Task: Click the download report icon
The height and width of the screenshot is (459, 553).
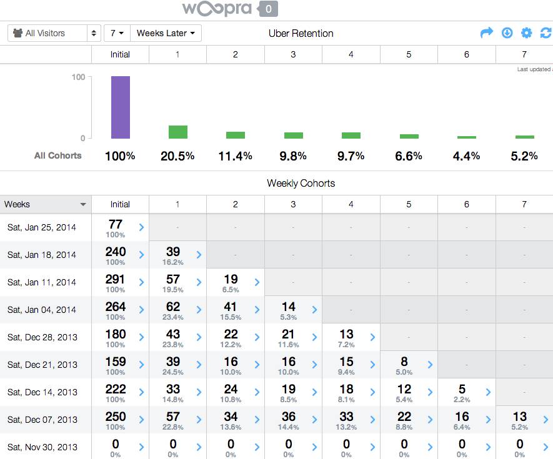Action: [507, 32]
